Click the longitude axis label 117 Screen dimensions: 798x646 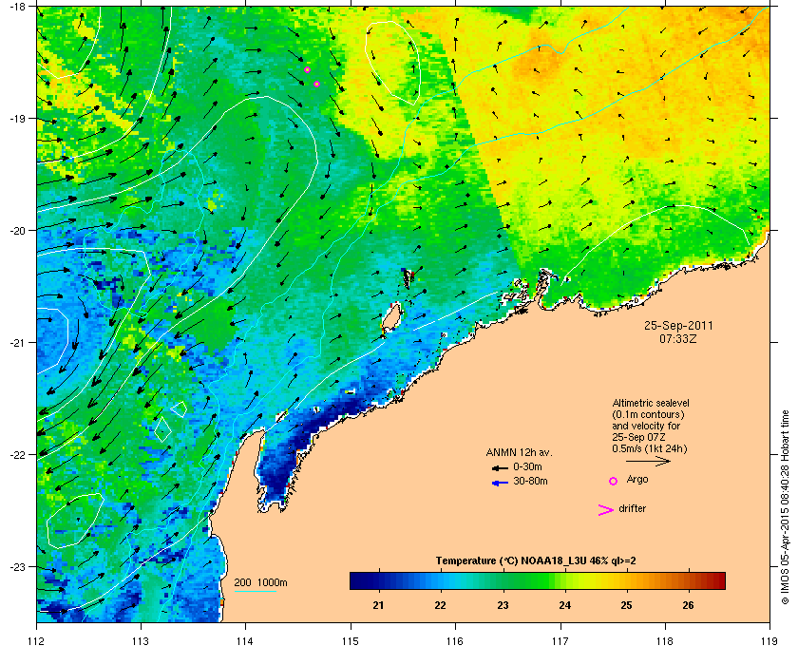click(560, 640)
